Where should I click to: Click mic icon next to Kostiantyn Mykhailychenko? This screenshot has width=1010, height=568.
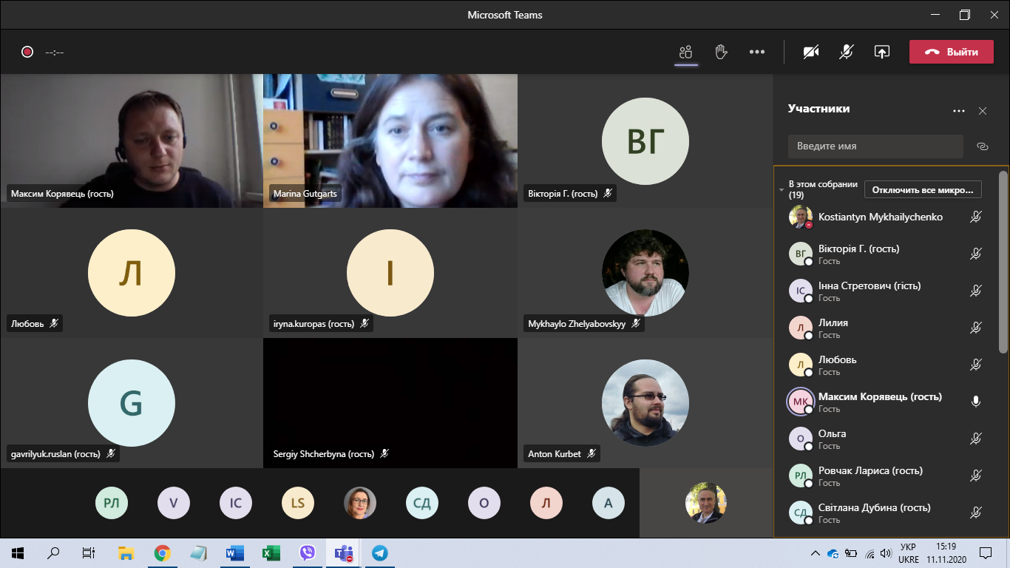point(976,217)
